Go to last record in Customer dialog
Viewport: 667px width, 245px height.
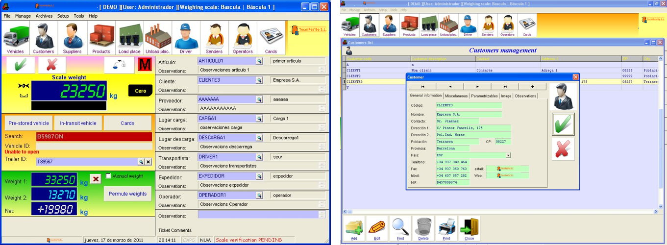[x=505, y=87]
